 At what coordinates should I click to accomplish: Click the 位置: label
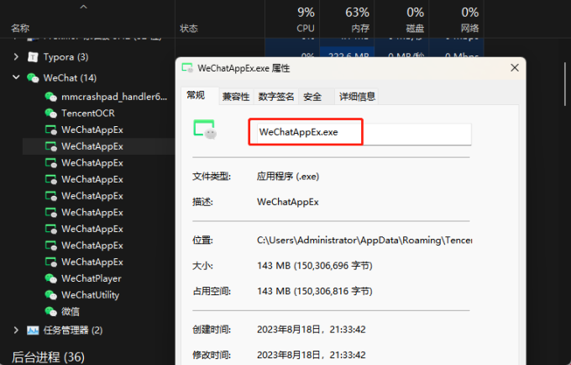point(202,241)
